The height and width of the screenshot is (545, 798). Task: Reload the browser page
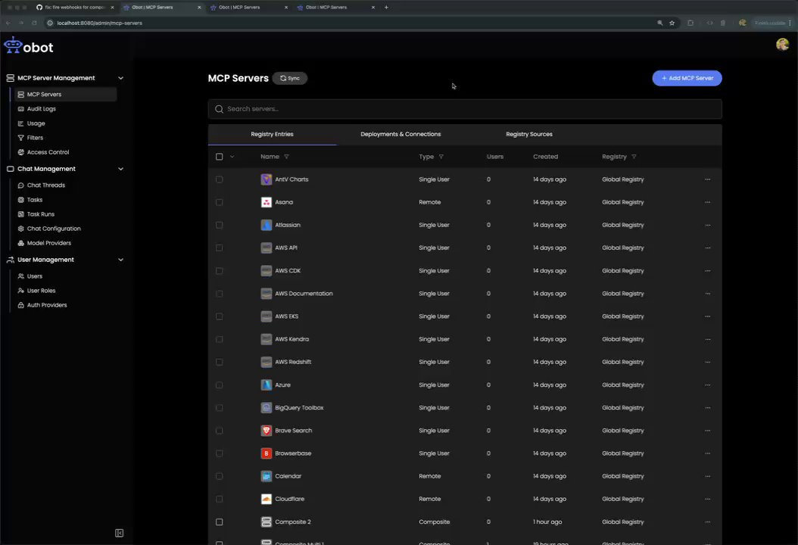(x=34, y=23)
